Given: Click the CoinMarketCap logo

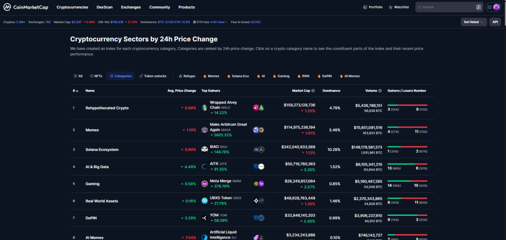Looking at the screenshot, I should tap(26, 7).
